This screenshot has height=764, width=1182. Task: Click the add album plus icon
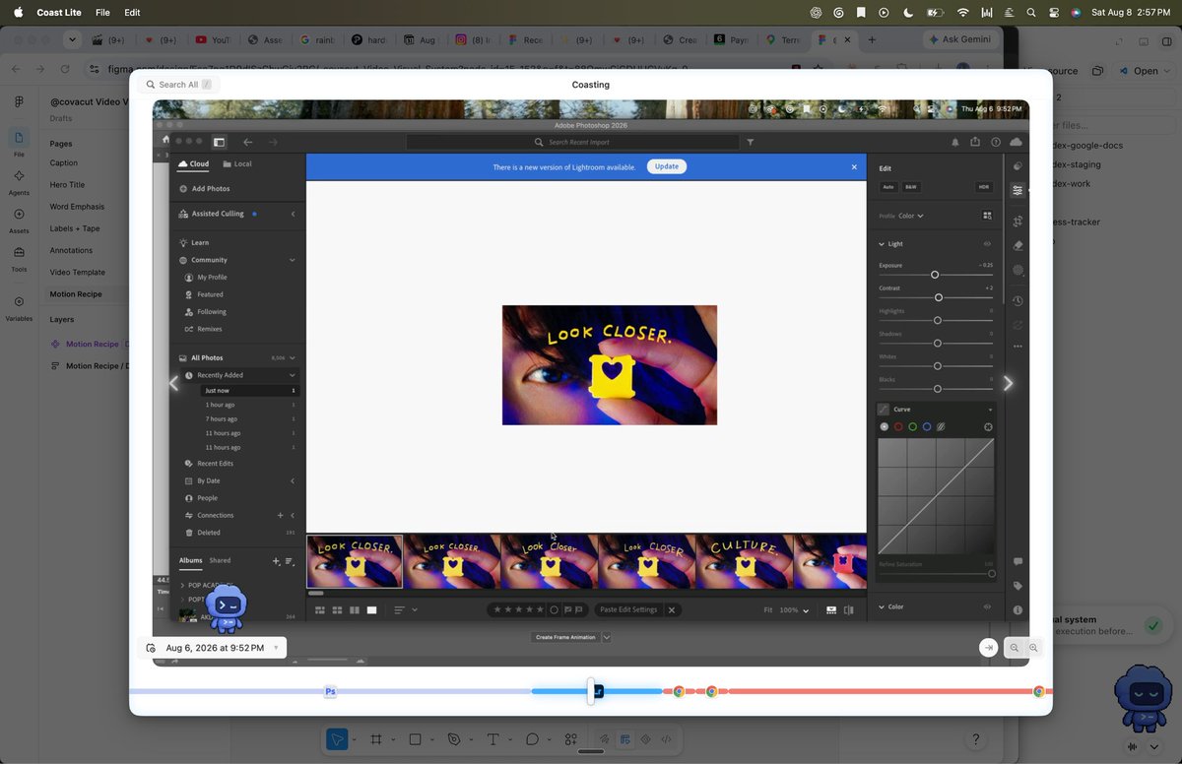[276, 561]
